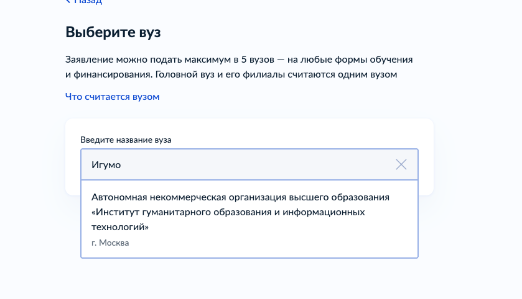Screen dimensions: 522x299
Task: Click the 'Игумо' university name input
Action: tap(249, 164)
